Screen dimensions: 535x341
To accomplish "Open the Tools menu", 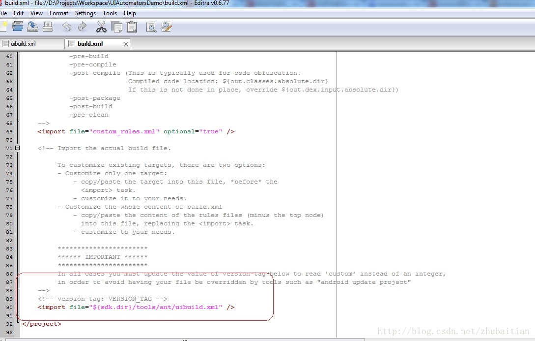I will pos(110,13).
